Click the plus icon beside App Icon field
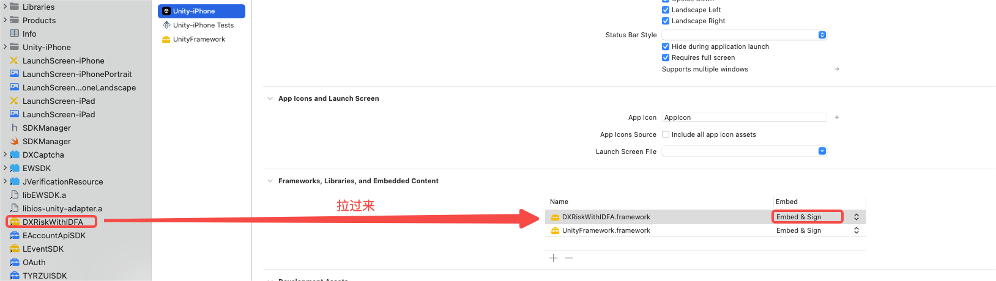Image resolution: width=996 pixels, height=281 pixels. (x=837, y=117)
